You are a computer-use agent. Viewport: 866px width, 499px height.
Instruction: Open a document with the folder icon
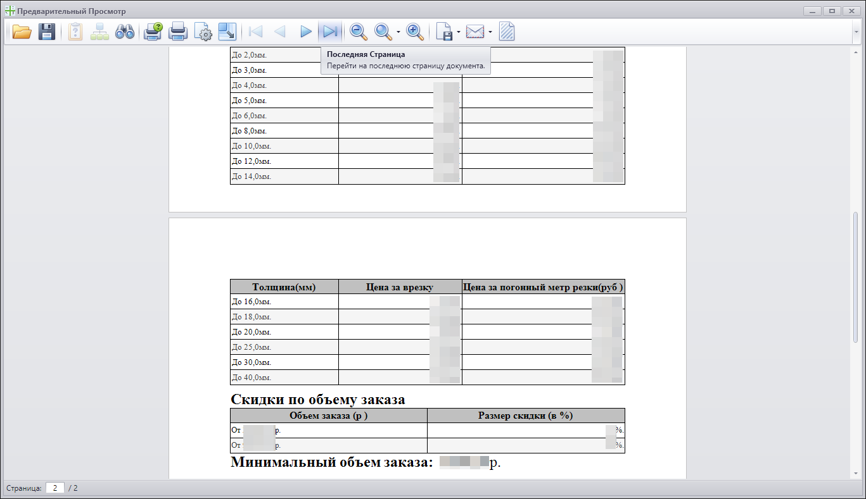(22, 32)
